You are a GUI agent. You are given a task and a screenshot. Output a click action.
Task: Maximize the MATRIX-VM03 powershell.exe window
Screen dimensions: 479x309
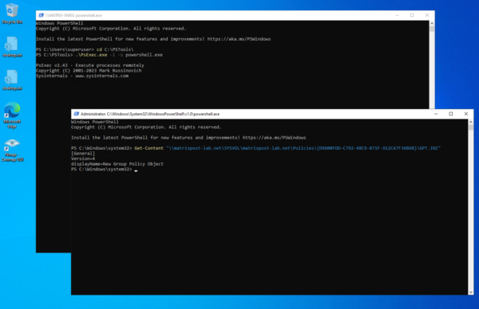click(412, 15)
